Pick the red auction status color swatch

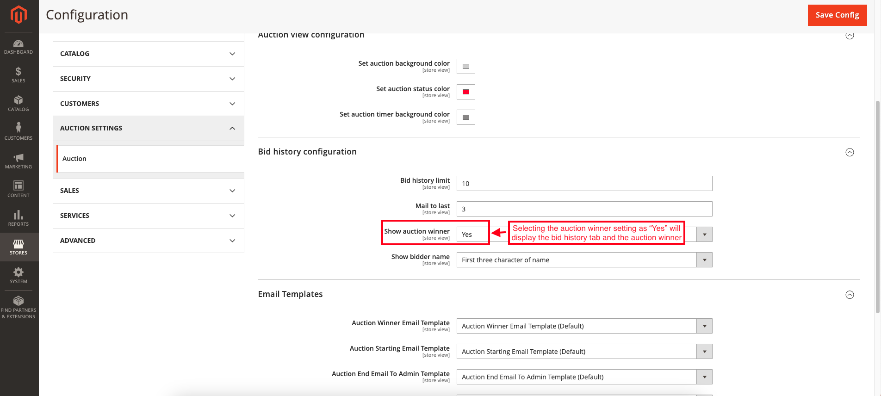click(466, 92)
